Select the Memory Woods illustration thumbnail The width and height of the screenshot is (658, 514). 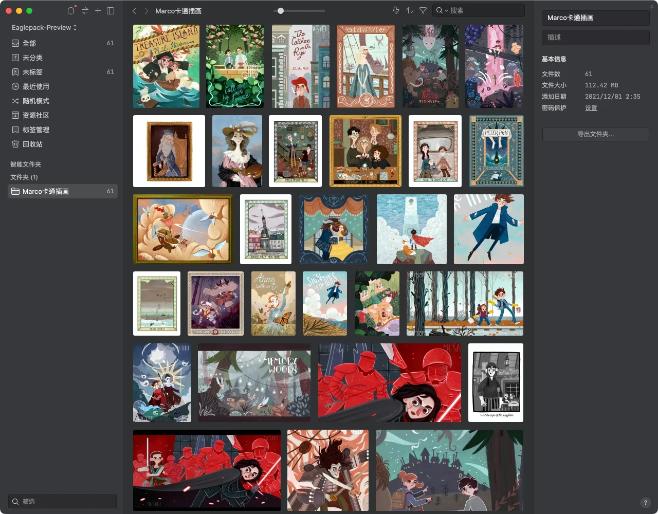tap(254, 383)
